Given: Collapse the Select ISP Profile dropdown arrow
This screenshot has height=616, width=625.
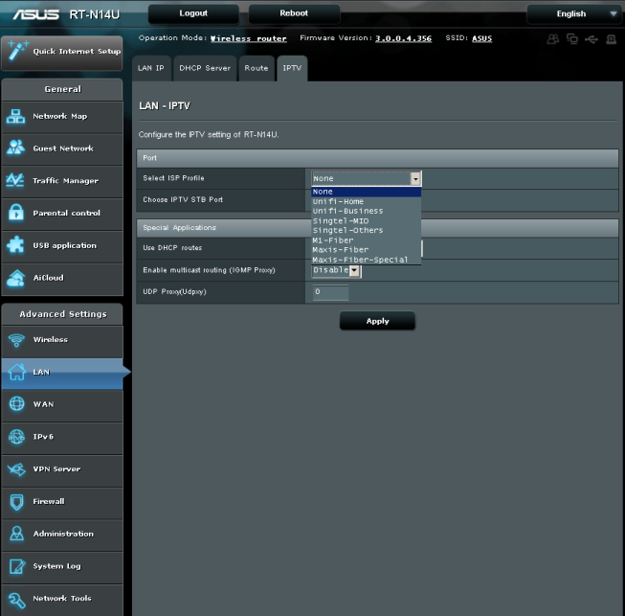Looking at the screenshot, I should coord(415,179).
